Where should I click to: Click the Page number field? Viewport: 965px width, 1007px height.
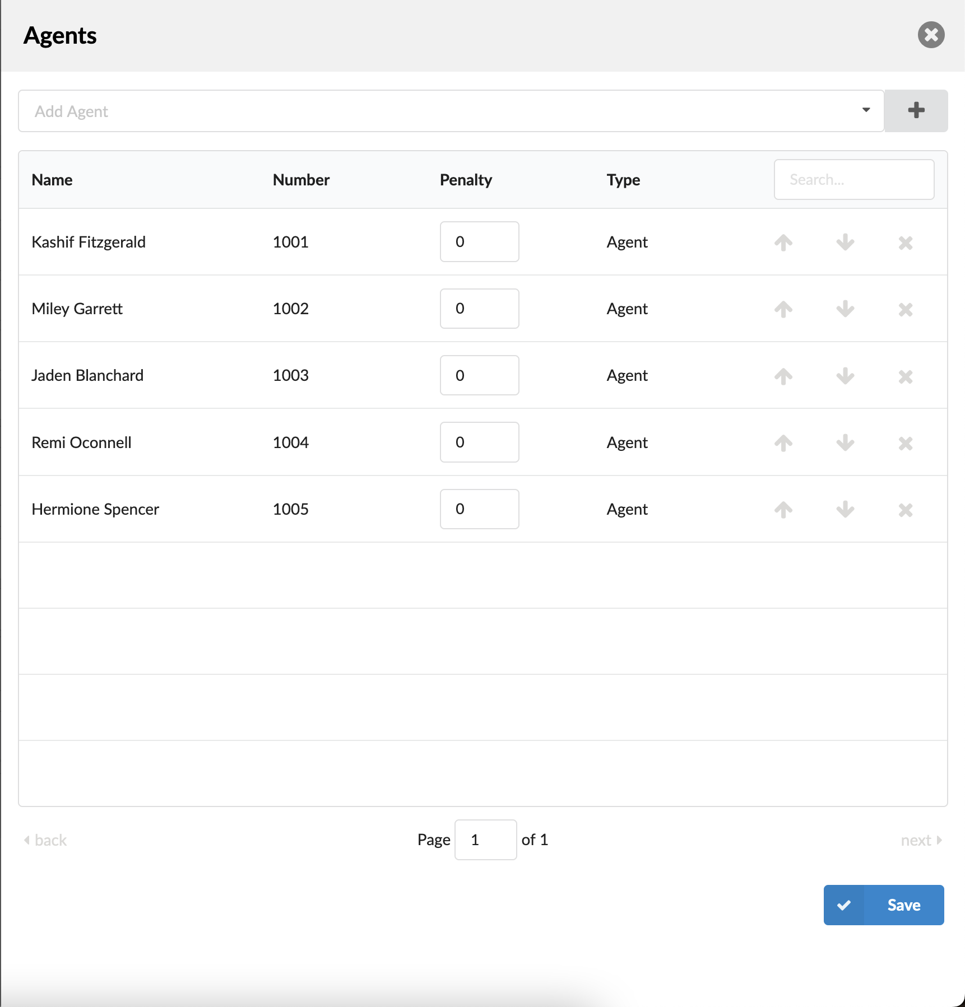(x=485, y=840)
